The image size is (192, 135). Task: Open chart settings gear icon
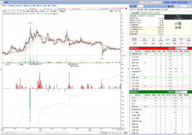coord(61,11)
